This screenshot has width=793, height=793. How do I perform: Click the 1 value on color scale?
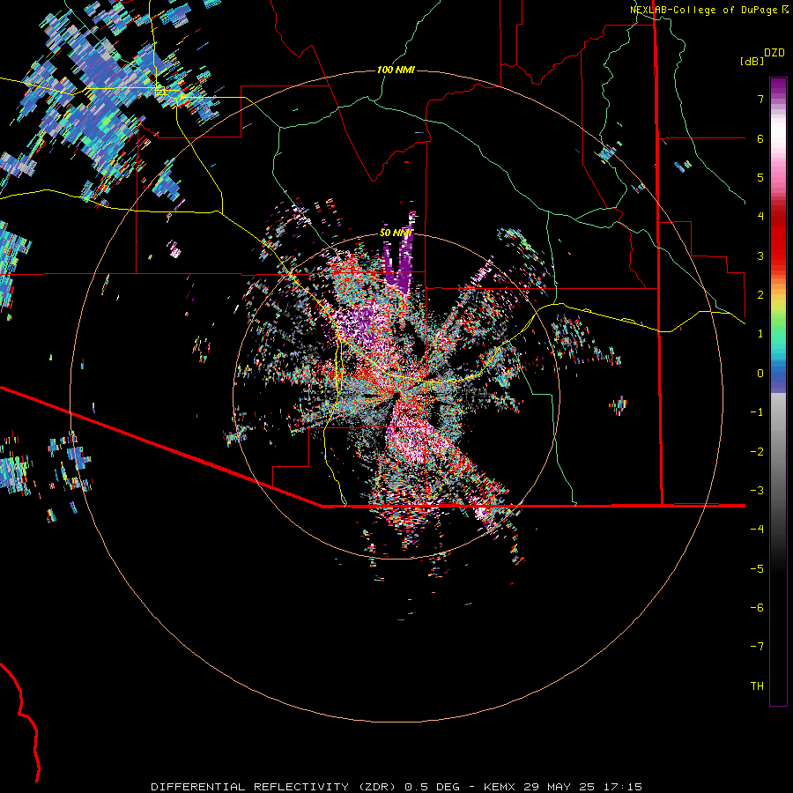[x=760, y=334]
